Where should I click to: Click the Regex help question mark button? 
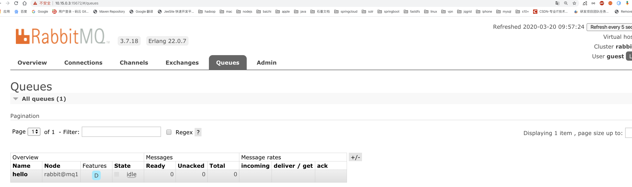click(198, 132)
